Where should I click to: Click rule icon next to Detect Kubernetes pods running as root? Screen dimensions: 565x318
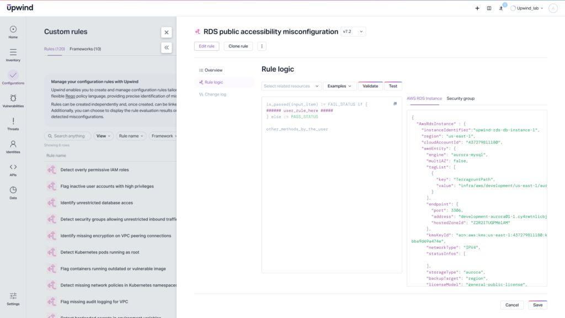(51, 252)
